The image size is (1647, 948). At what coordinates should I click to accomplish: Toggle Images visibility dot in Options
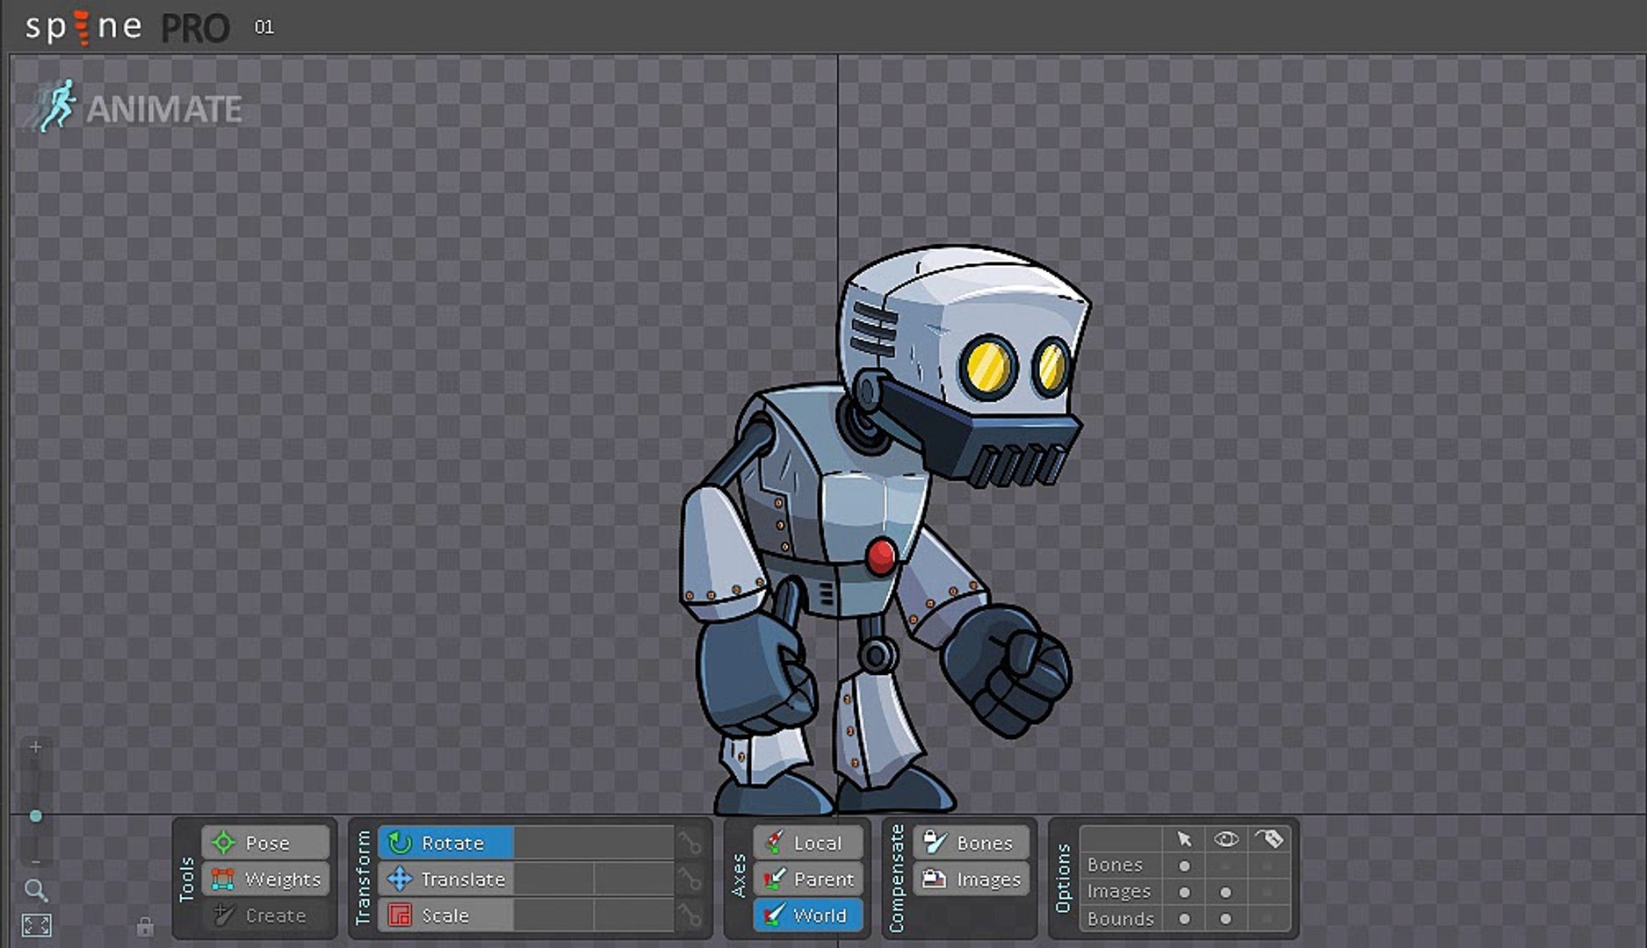coord(1225,892)
